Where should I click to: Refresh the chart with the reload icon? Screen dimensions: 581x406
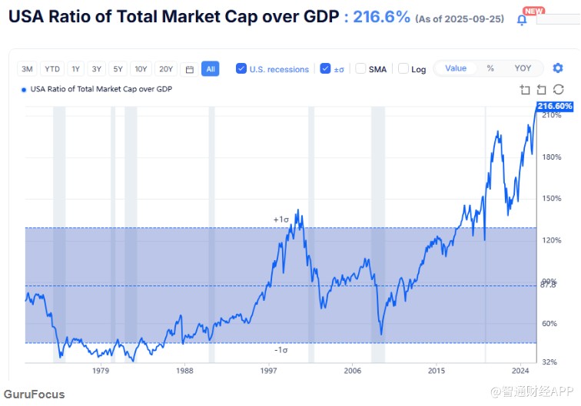click(x=559, y=90)
